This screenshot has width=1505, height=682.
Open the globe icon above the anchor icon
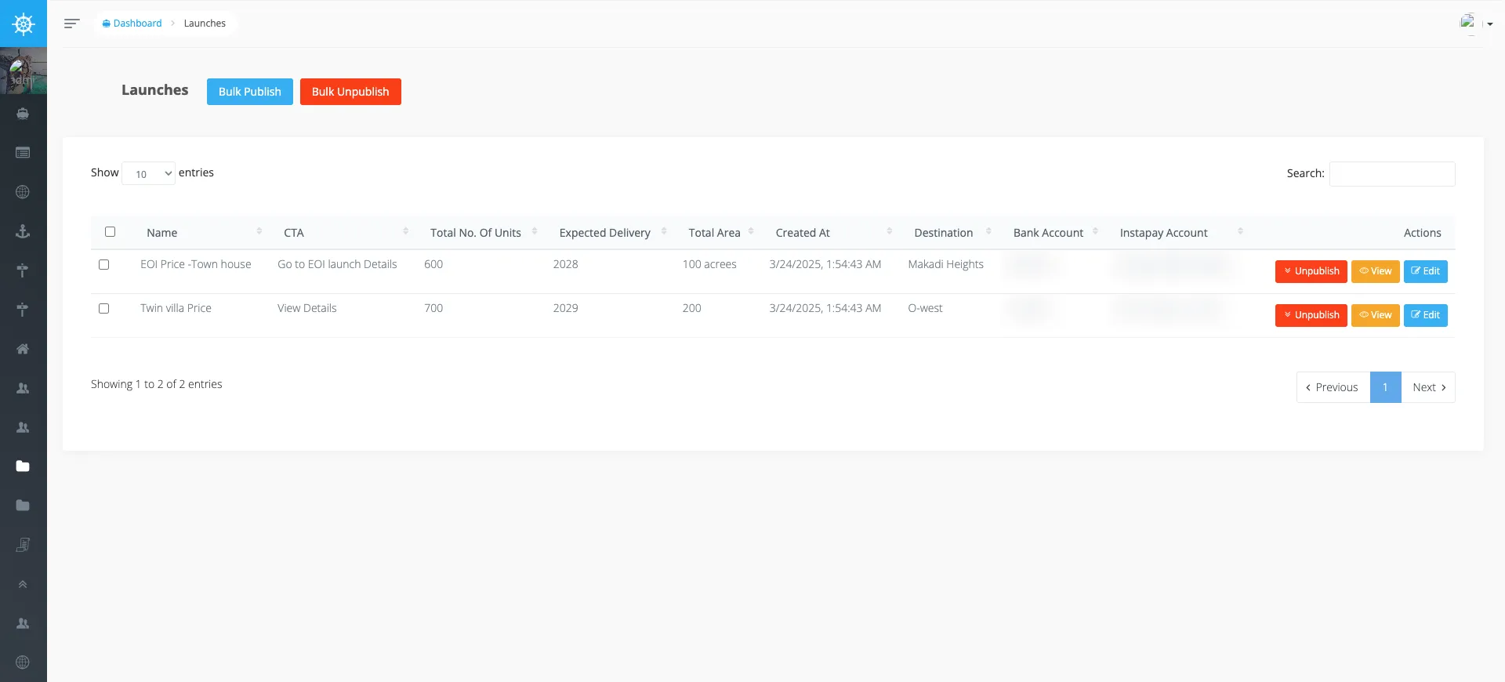tap(23, 192)
